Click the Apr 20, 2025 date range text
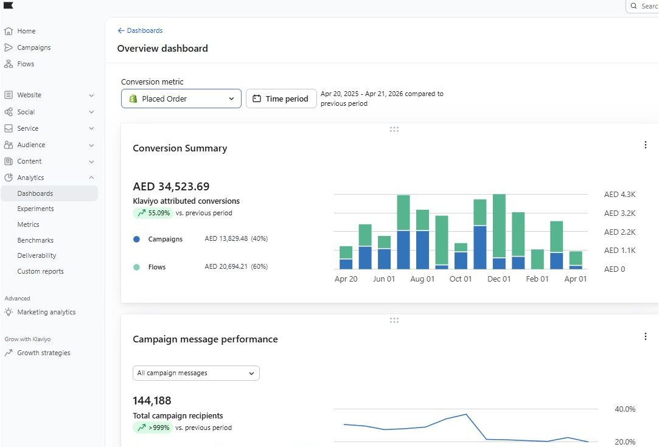The image size is (659, 447). 382,99
